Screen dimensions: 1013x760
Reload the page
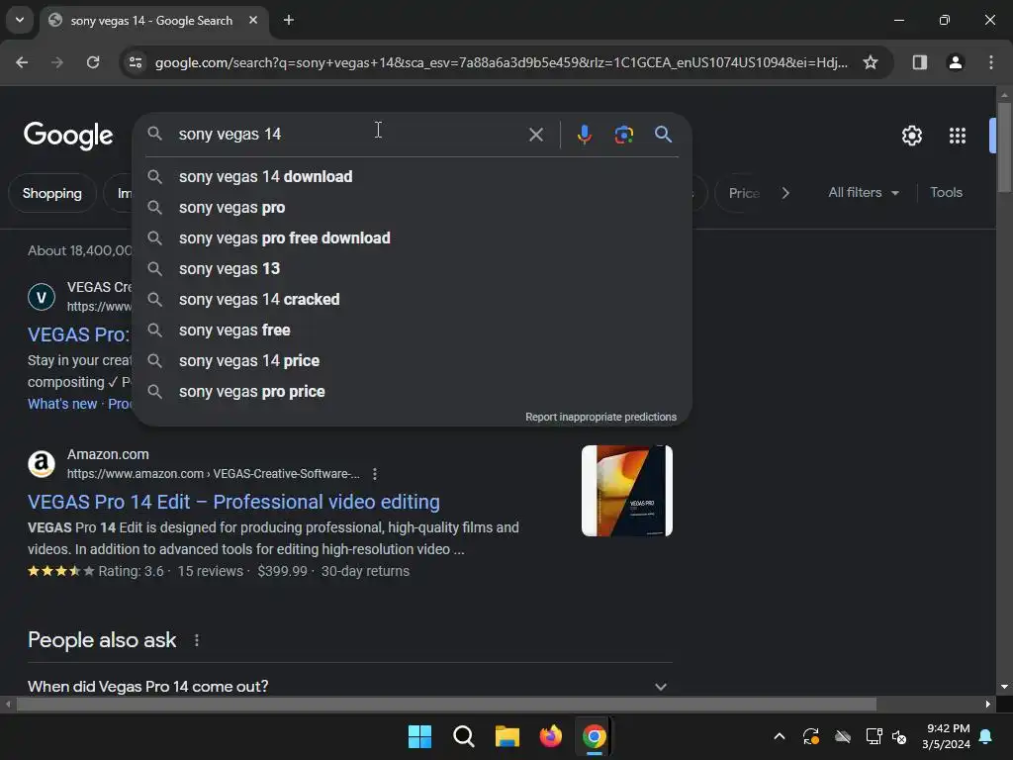(x=93, y=62)
